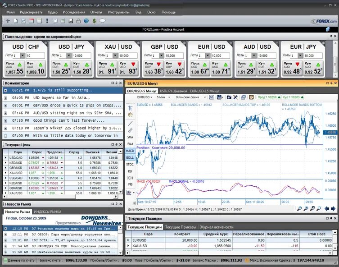Screen dimensions: 339x267
Task: Click the padlock icon in toolbar
Action: (x=78, y=21)
